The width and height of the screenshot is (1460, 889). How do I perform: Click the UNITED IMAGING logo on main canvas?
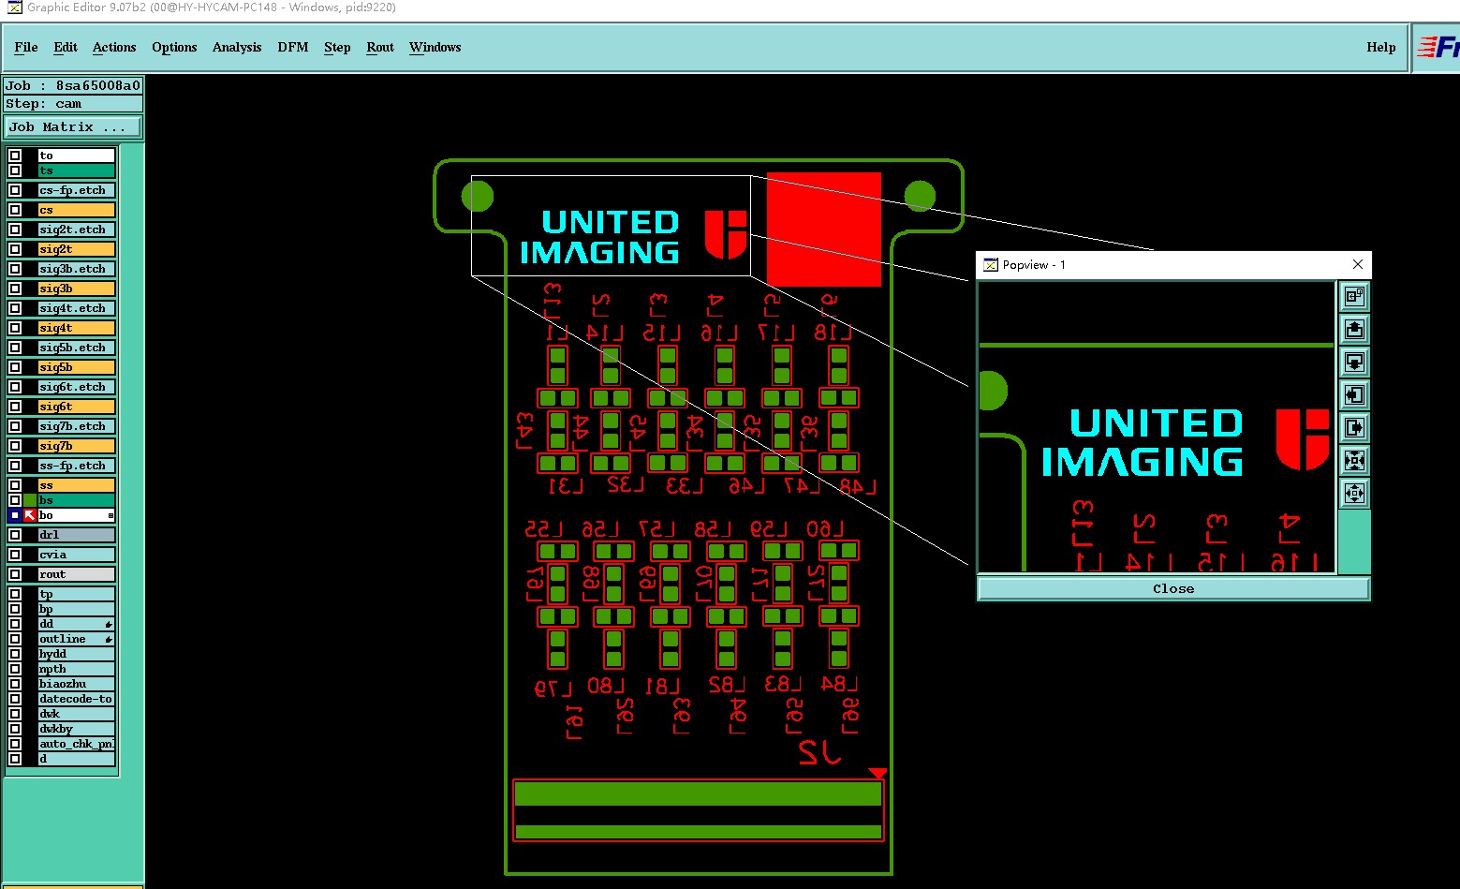point(633,236)
